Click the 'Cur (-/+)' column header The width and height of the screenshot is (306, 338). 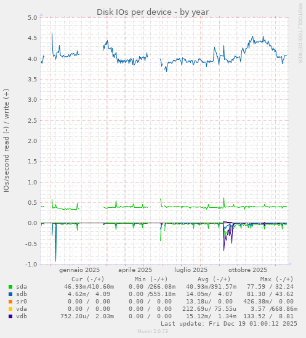(x=88, y=279)
